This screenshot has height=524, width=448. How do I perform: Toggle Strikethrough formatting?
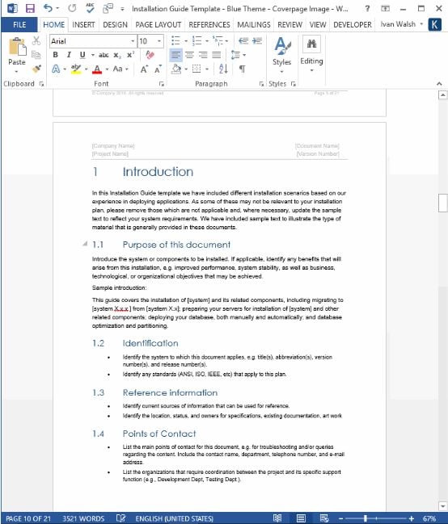click(104, 55)
